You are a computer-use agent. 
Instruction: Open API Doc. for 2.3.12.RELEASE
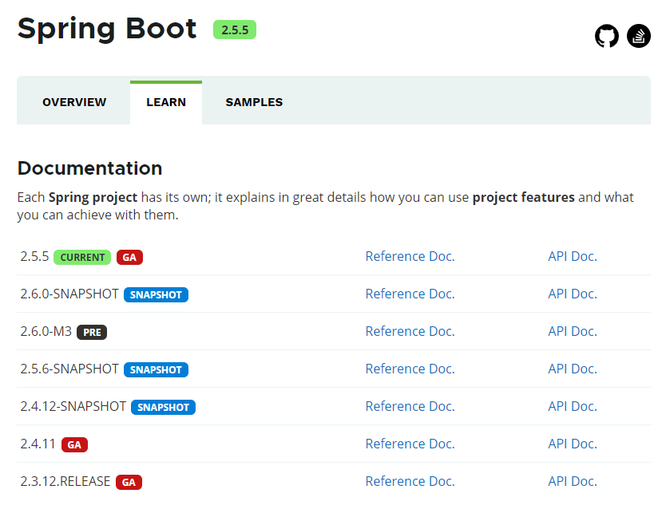pyautogui.click(x=573, y=481)
